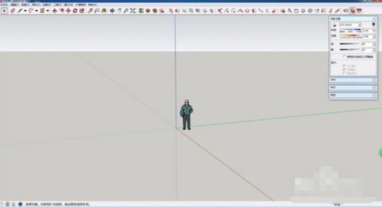
Task: Open the UTC time zone dropdown
Action: 359,25
